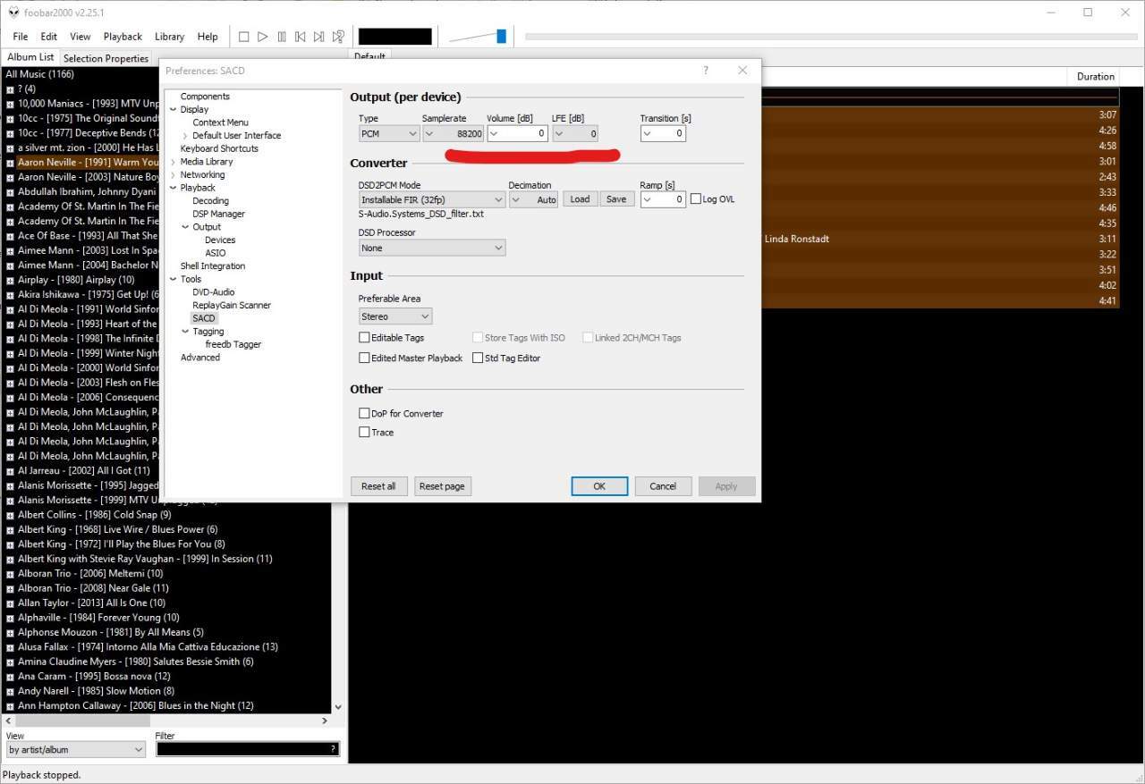1145x784 pixels.
Task: Click the help question mark in Preferences
Action: tap(706, 71)
